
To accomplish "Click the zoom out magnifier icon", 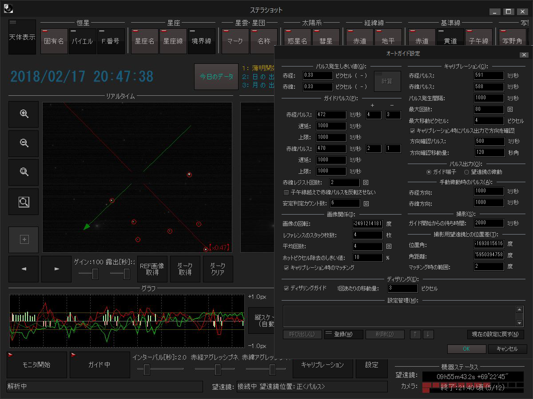I will (x=24, y=143).
